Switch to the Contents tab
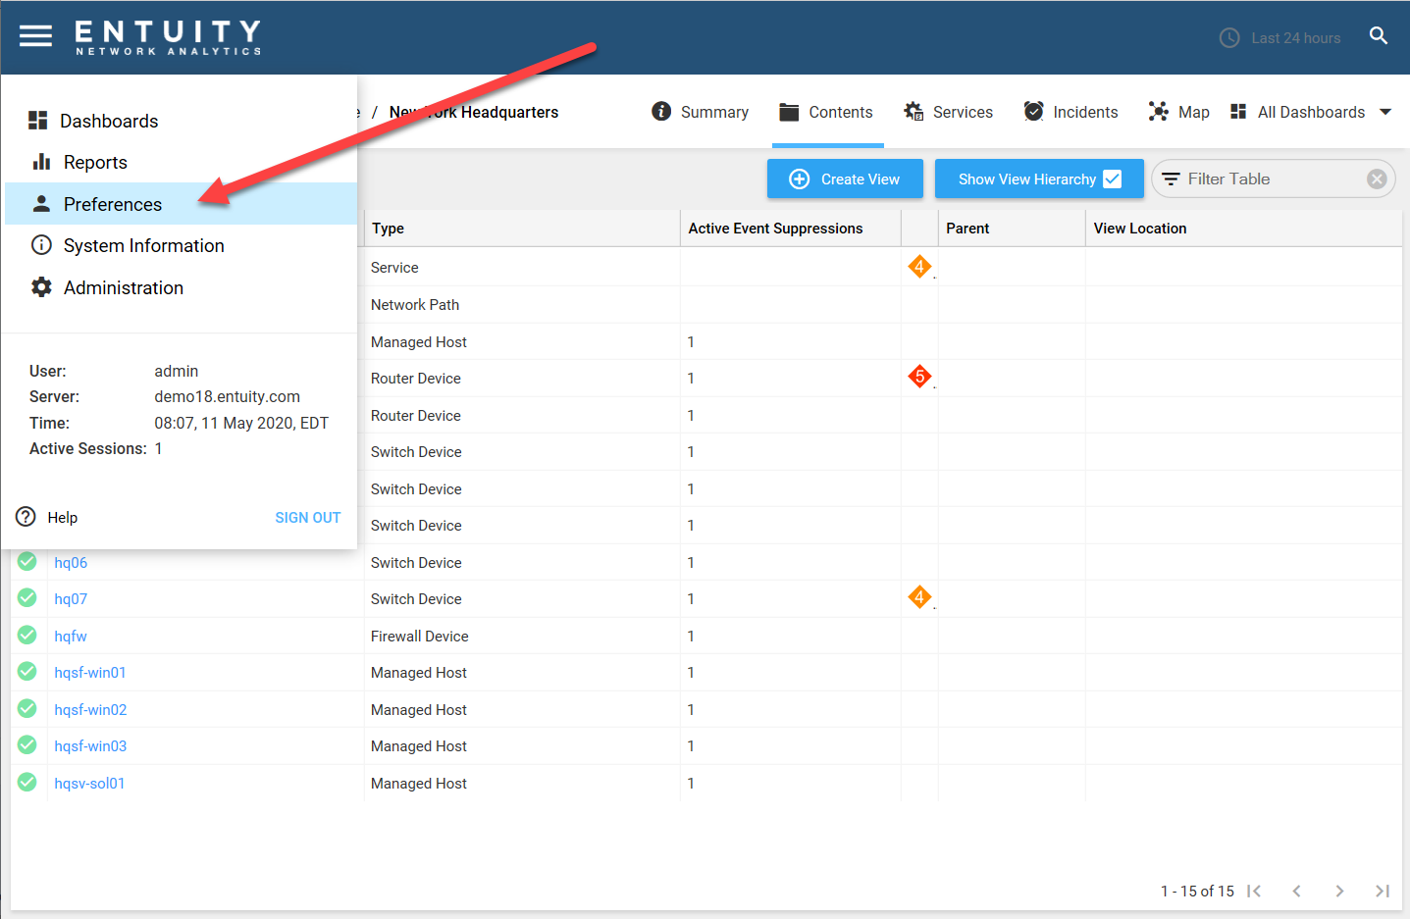Viewport: 1410px width, 919px height. tap(827, 112)
